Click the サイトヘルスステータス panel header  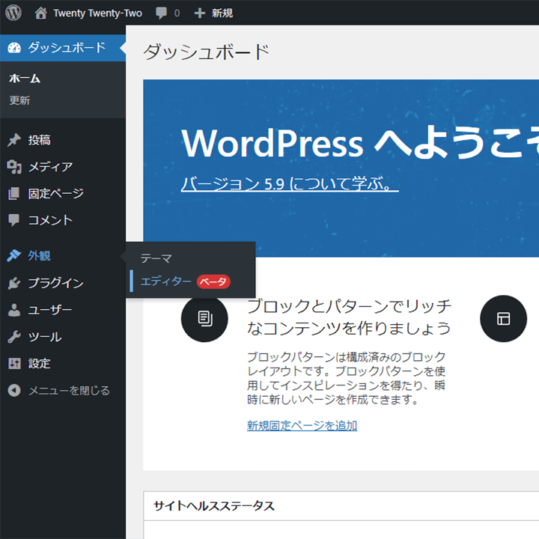(214, 507)
